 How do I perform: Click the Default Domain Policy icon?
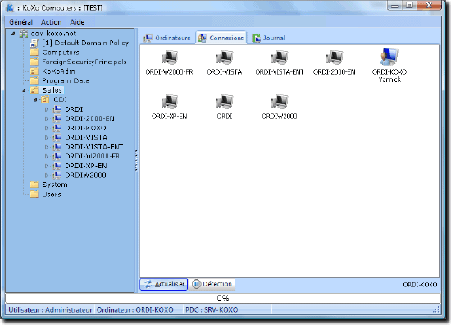[x=34, y=43]
